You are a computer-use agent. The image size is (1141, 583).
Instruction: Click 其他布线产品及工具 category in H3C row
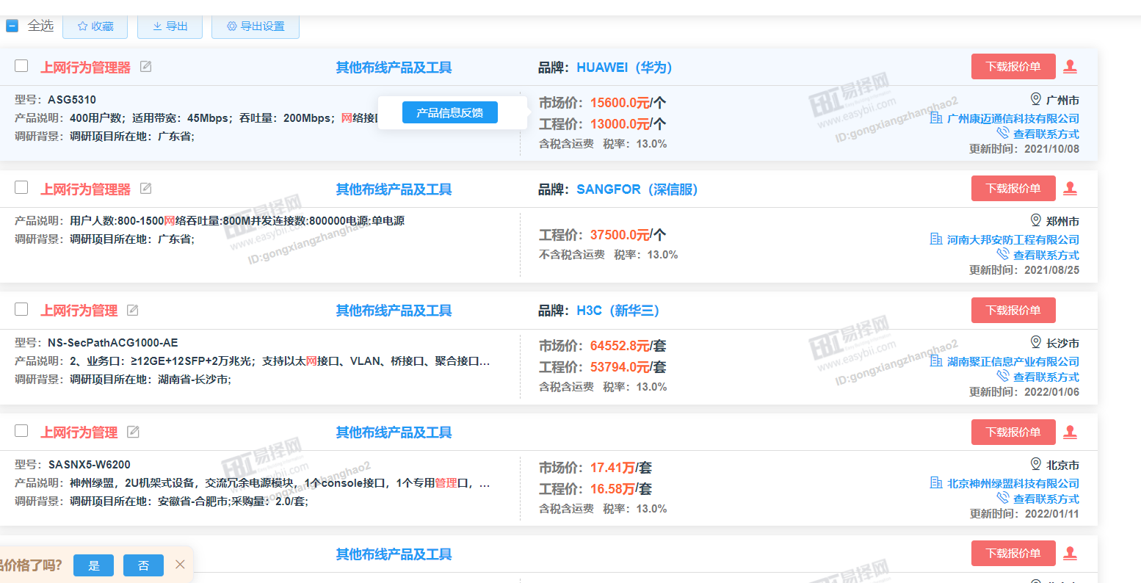click(x=394, y=311)
